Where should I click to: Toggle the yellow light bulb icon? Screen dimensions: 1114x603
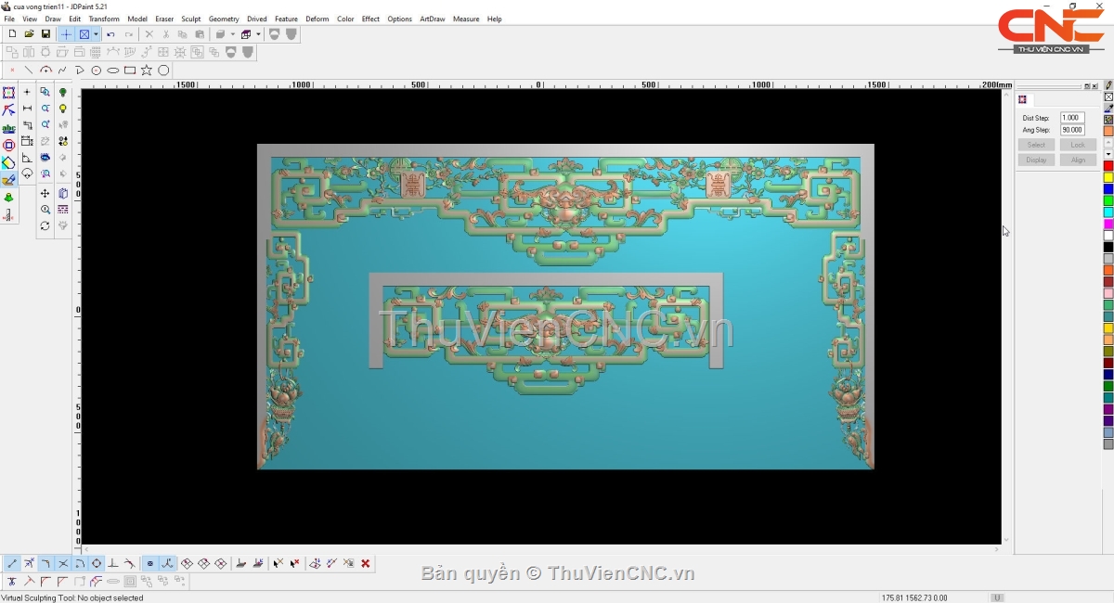63,109
